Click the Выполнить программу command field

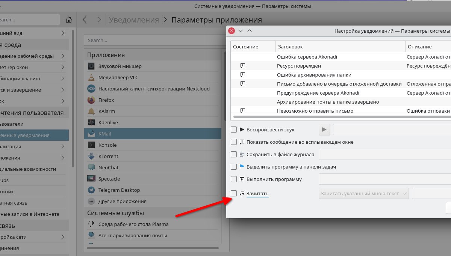pyautogui.click(x=385, y=179)
